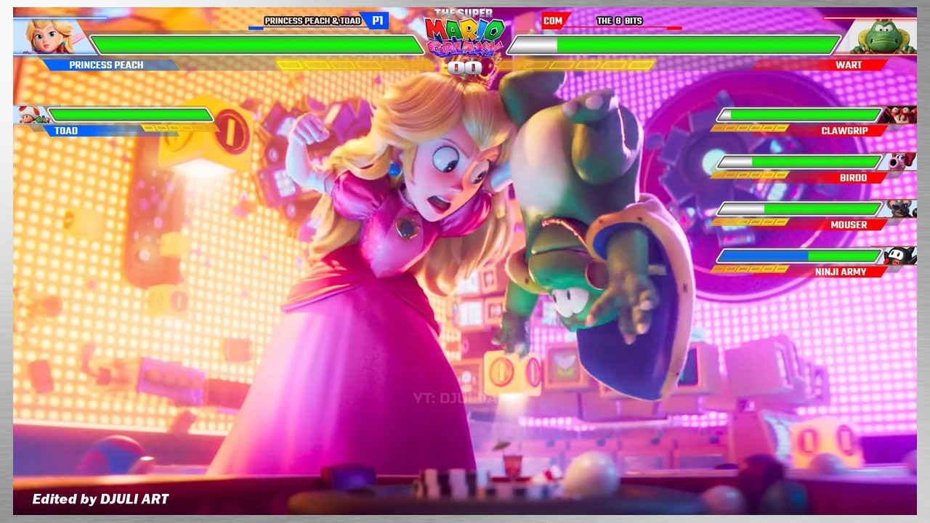Click the 'NINJI ARMY' name label
The height and width of the screenshot is (523, 930).
(841, 272)
